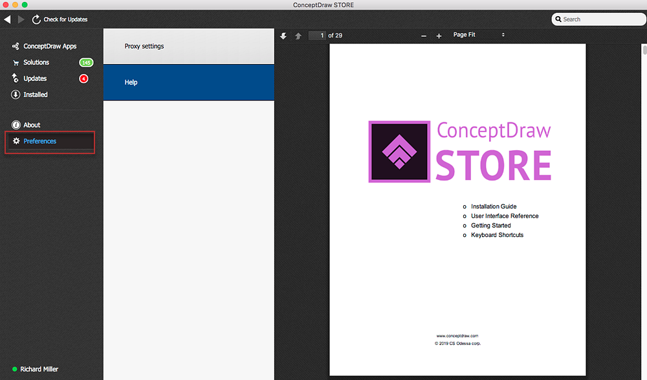Zoom out with the minus button
Viewport: 647px width, 380px height.
pyautogui.click(x=423, y=36)
